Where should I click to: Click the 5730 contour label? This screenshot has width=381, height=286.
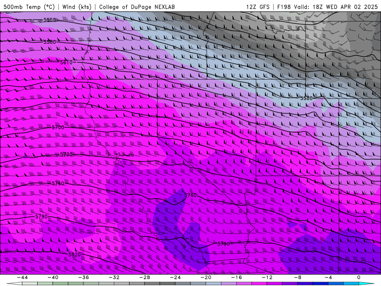(x=66, y=154)
